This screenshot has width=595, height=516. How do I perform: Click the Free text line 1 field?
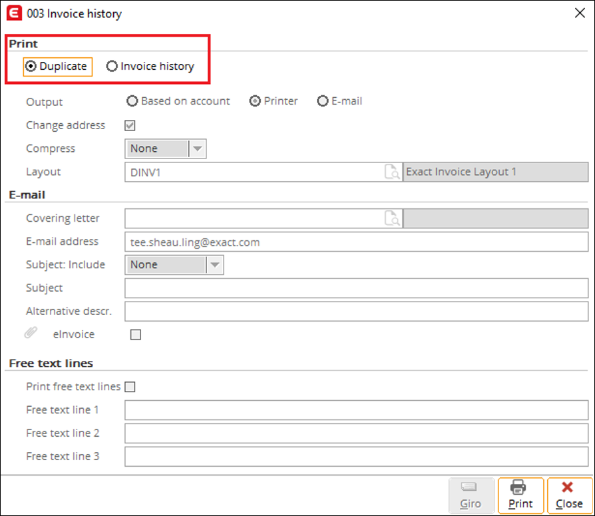click(356, 410)
